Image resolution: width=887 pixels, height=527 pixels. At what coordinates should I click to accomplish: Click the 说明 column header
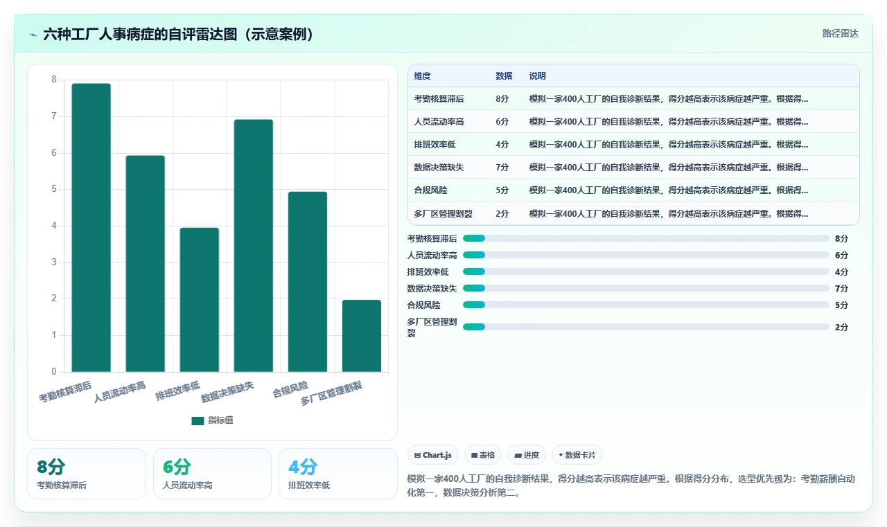pyautogui.click(x=538, y=75)
